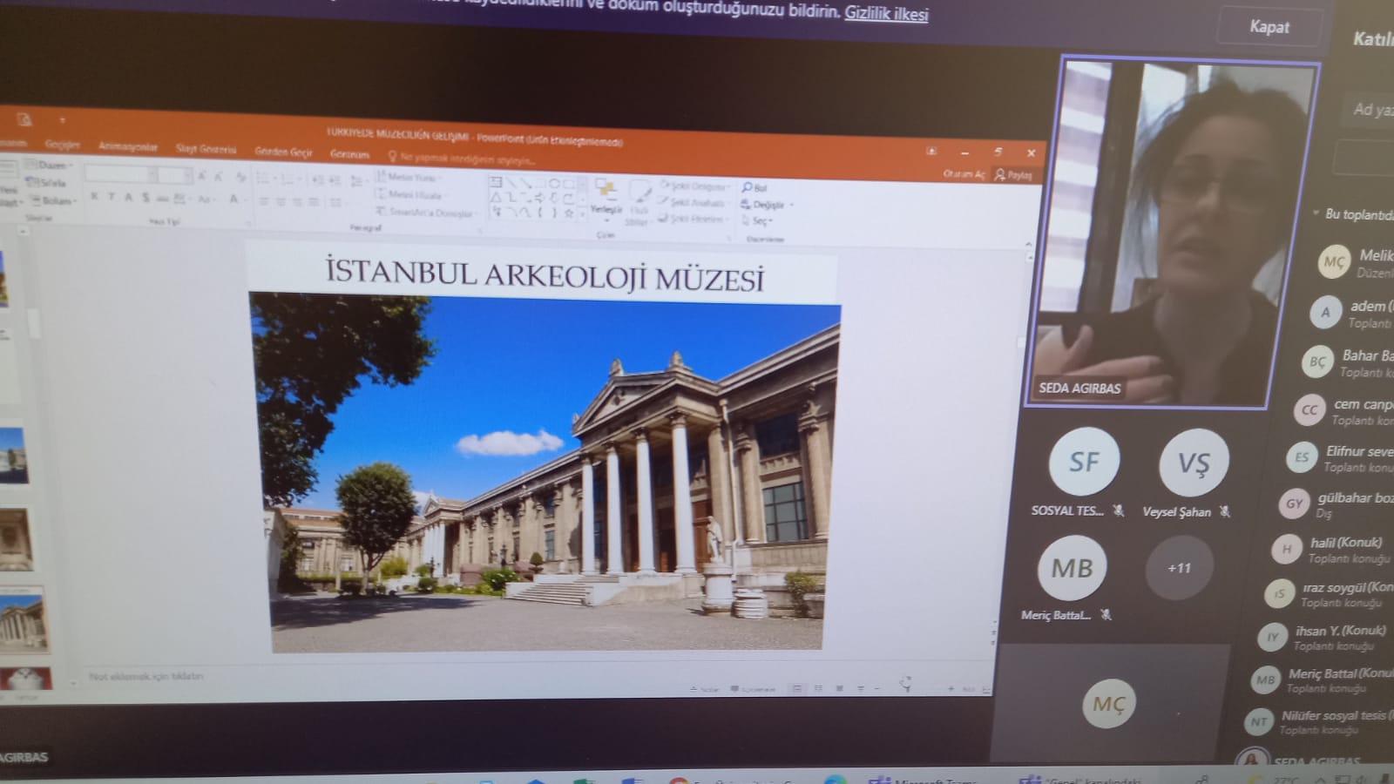Click the SF participant avatar

coord(1083,462)
